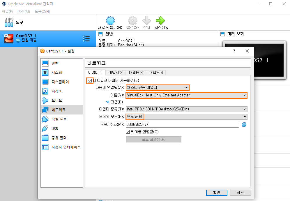
Task: Click the 새로 만들기 starburst icon
Action: [x=110, y=21]
